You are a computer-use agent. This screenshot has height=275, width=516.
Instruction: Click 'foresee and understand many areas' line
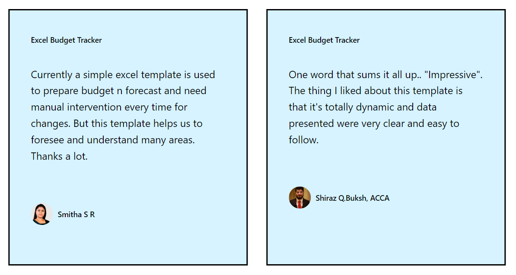click(x=113, y=140)
